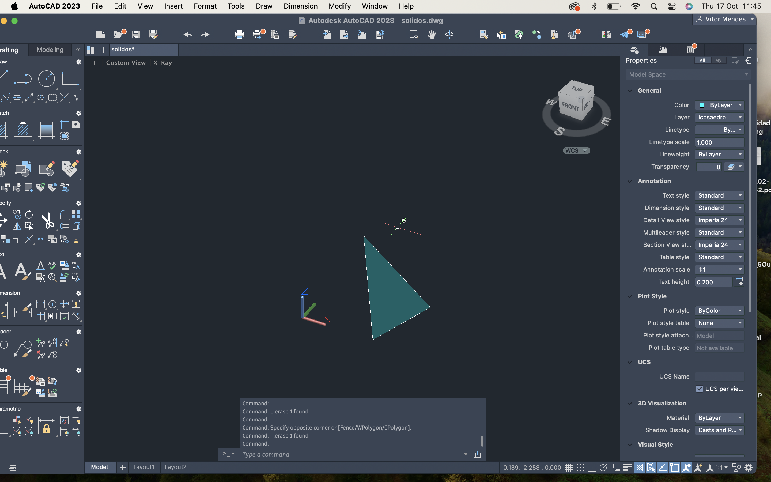Click the Print/Plot icon in toolbar
The height and width of the screenshot is (482, 771).
239,35
